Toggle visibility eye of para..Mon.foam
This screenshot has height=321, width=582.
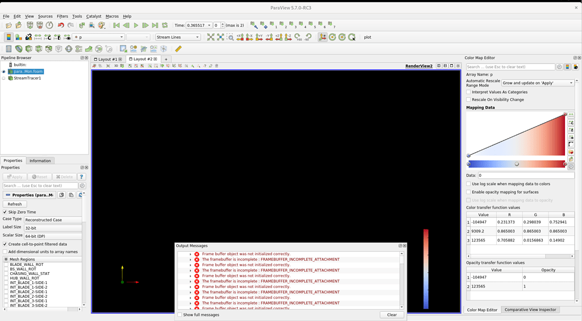pyautogui.click(x=4, y=72)
